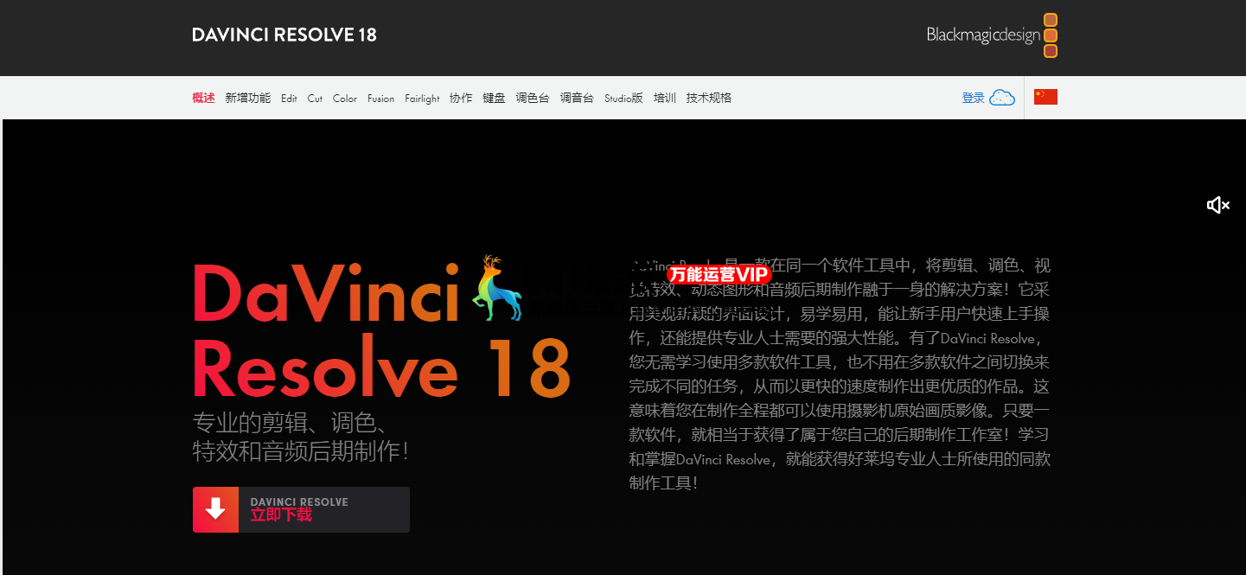Click the DAVINCI RESOLVE 18 header title
The height and width of the screenshot is (575, 1246).
pyautogui.click(x=284, y=35)
